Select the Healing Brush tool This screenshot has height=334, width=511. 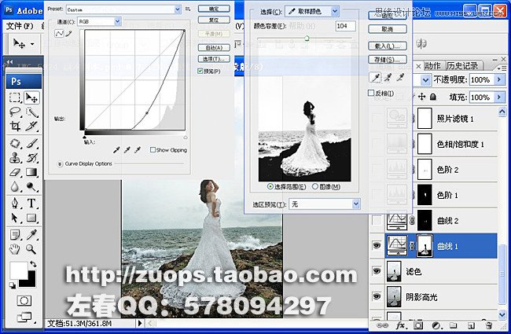point(15,143)
